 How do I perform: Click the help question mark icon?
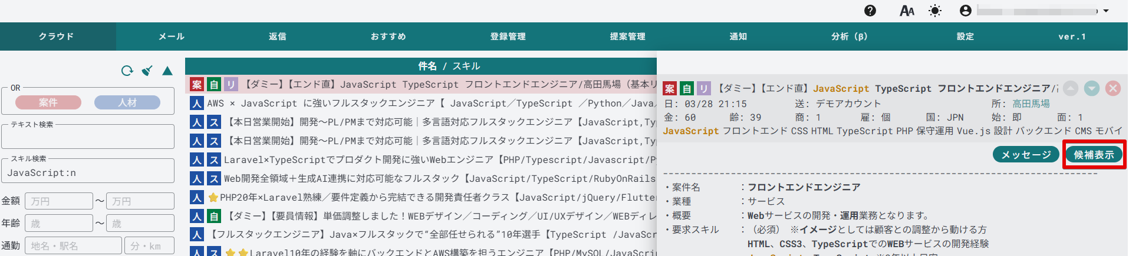point(870,11)
